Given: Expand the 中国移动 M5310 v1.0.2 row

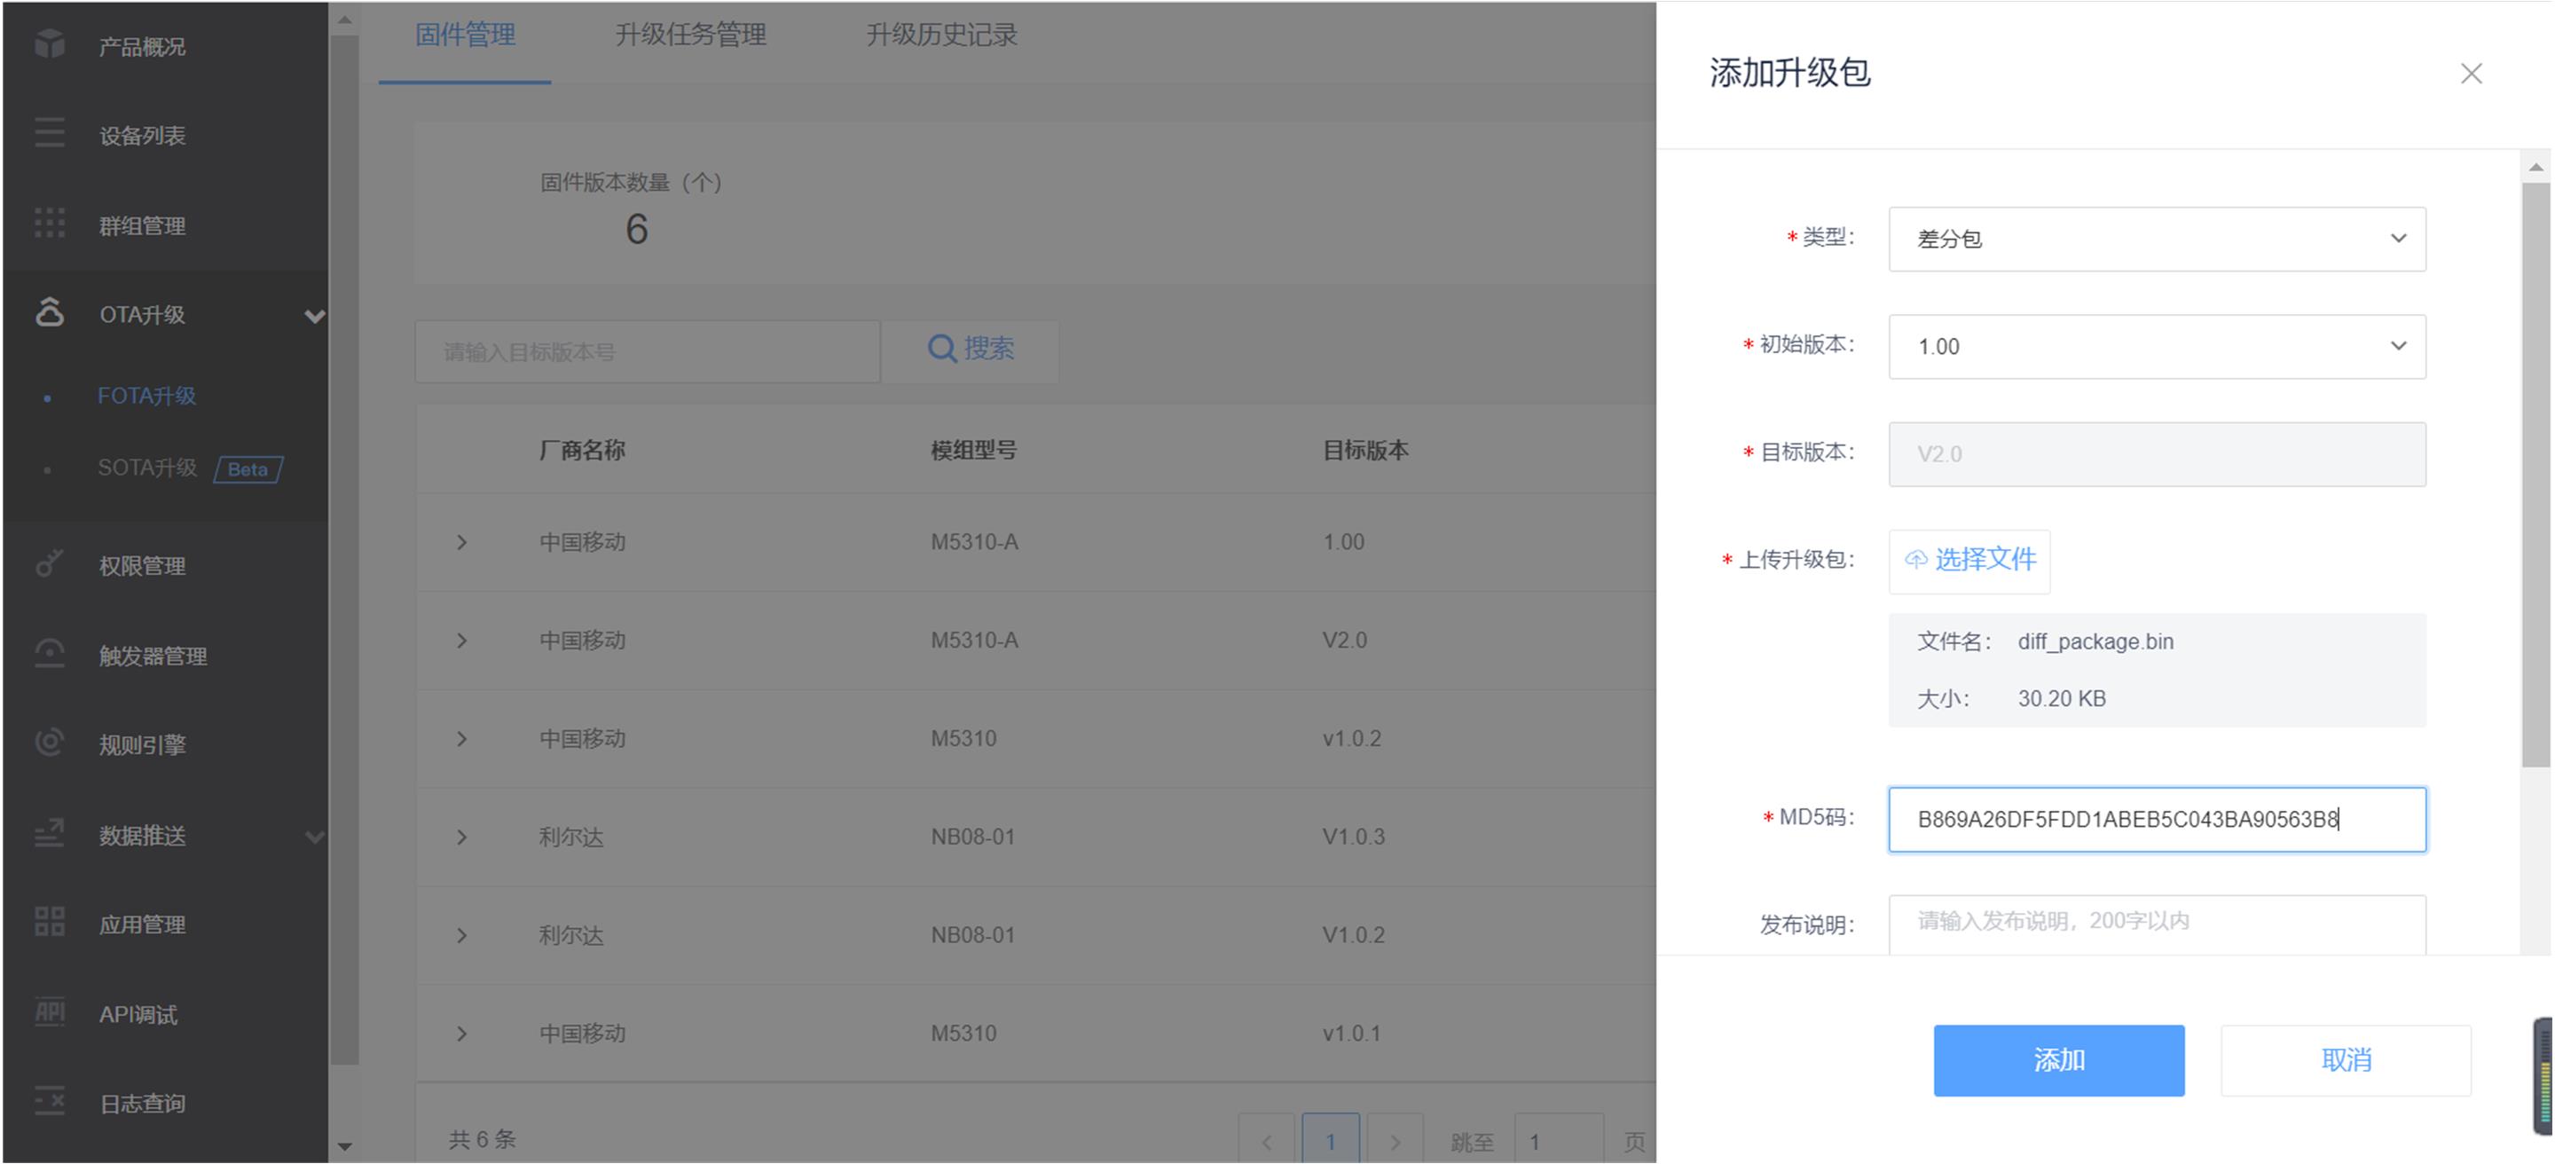Looking at the screenshot, I should point(461,739).
